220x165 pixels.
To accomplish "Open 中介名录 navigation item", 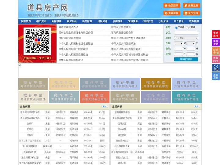I will 179,21.
